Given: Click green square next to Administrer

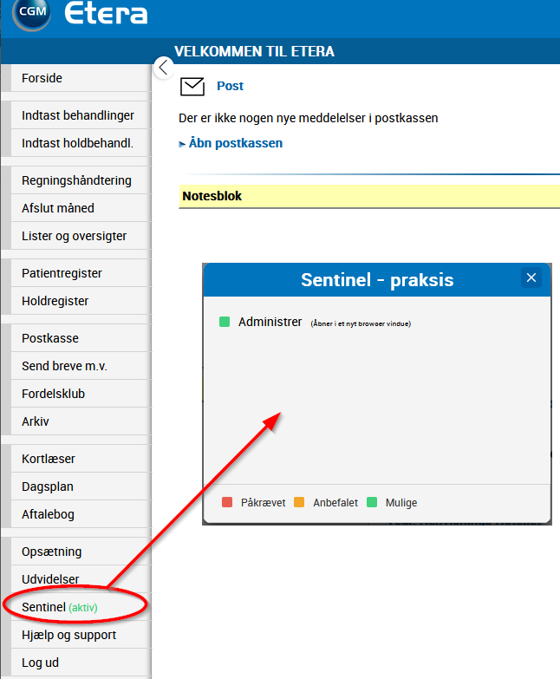Looking at the screenshot, I should pyautogui.click(x=225, y=322).
